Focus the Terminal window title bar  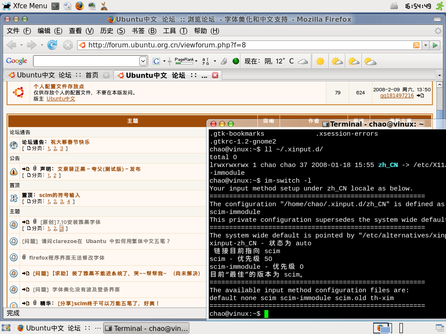(326, 124)
